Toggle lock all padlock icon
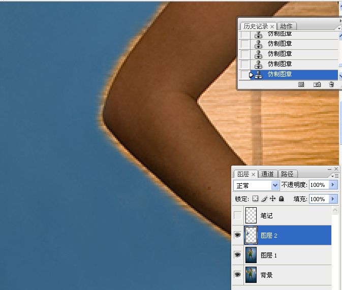 (282, 199)
